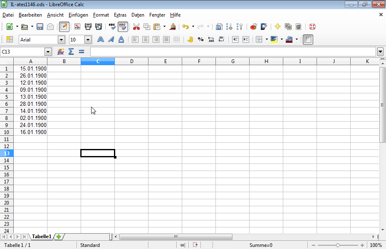
Task: Open the Format menu
Action: tap(101, 15)
